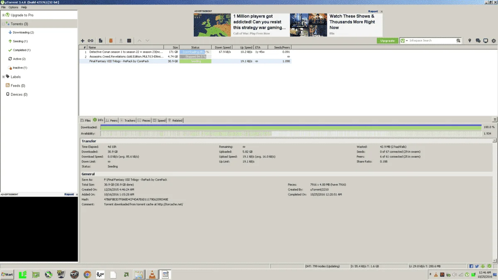498x280 pixels.
Task: Select Inactive (1) in sidebar
Action: (20, 68)
